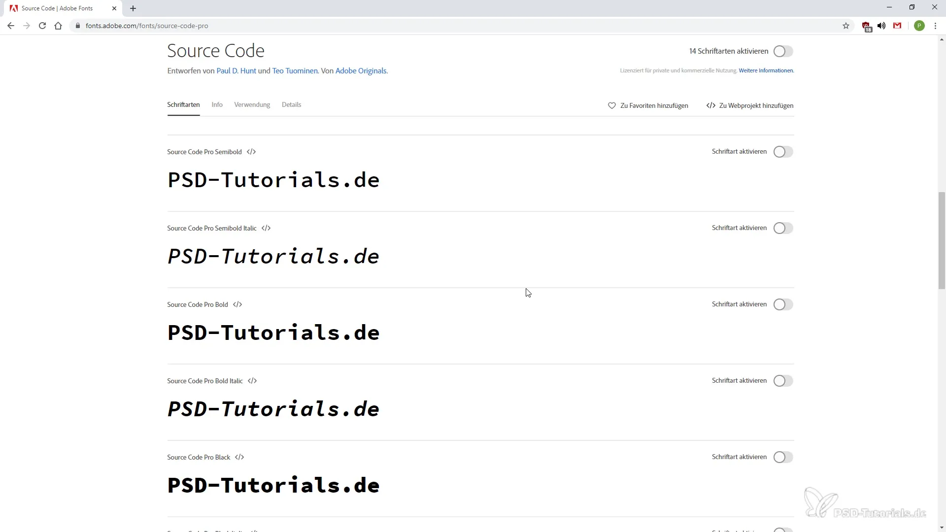Click the Semibold Italic PSD-Tutorials.de sample text
Image resolution: width=946 pixels, height=532 pixels.
coord(273,257)
